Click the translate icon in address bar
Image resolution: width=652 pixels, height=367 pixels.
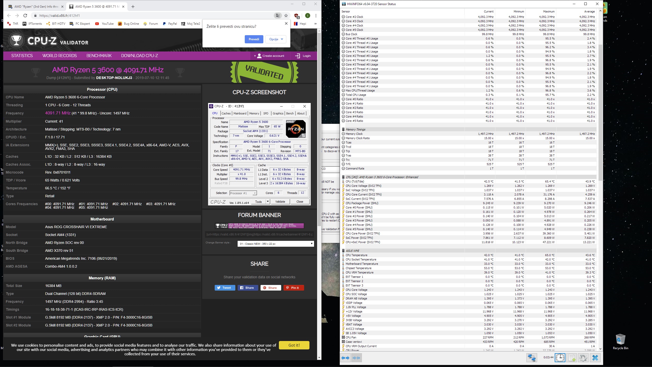(278, 16)
